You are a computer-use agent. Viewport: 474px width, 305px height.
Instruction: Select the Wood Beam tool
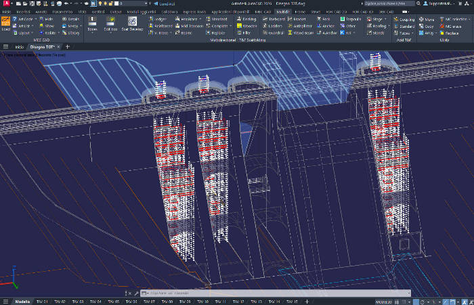coord(300,33)
